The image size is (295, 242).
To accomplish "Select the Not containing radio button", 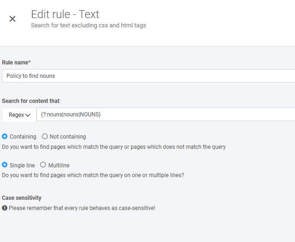I will click(45, 137).
